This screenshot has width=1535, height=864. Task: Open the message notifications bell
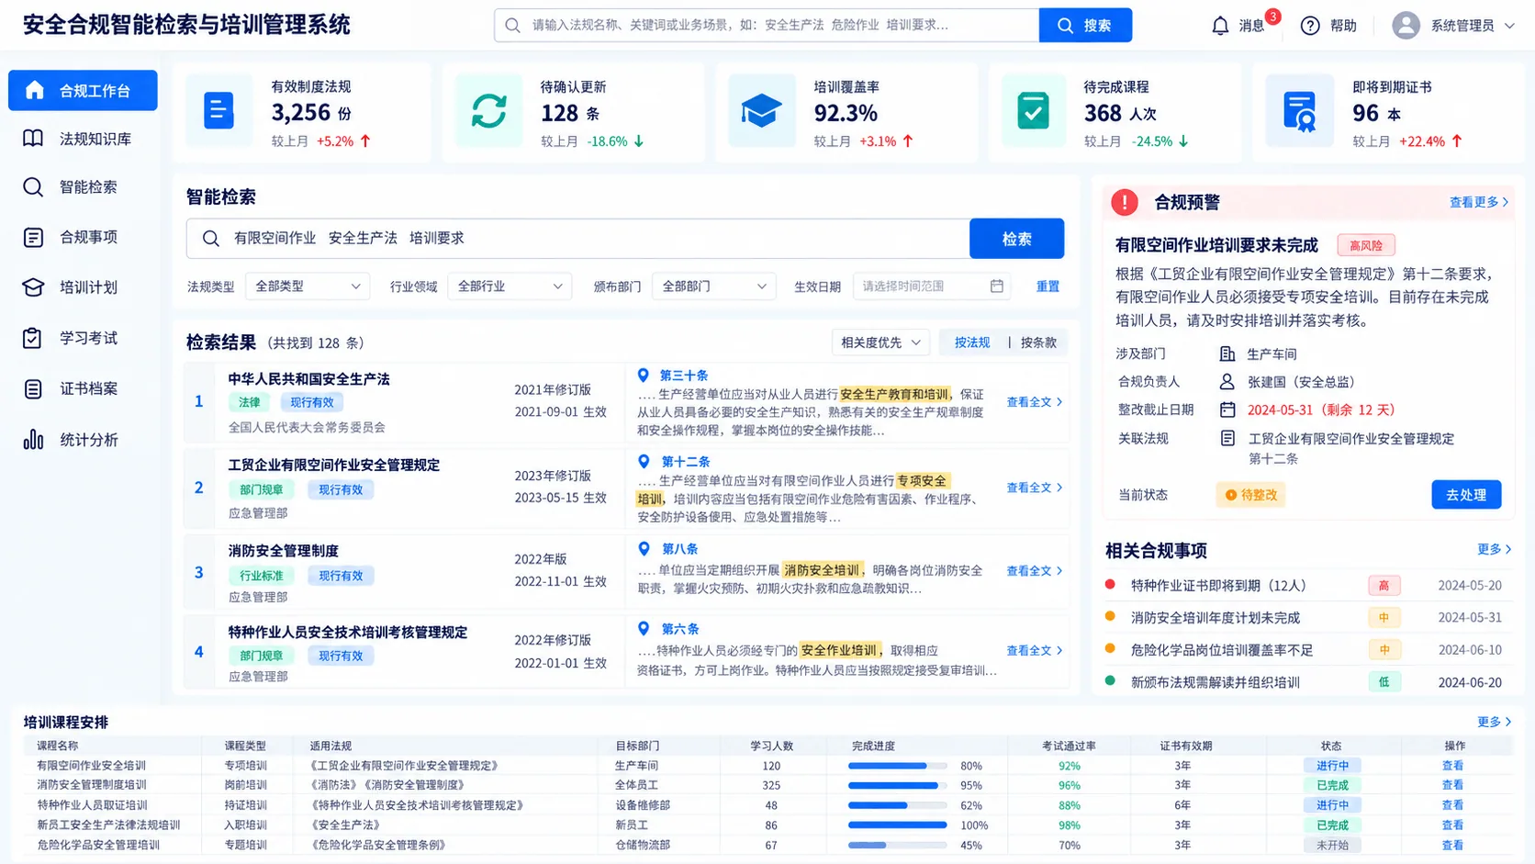point(1220,26)
